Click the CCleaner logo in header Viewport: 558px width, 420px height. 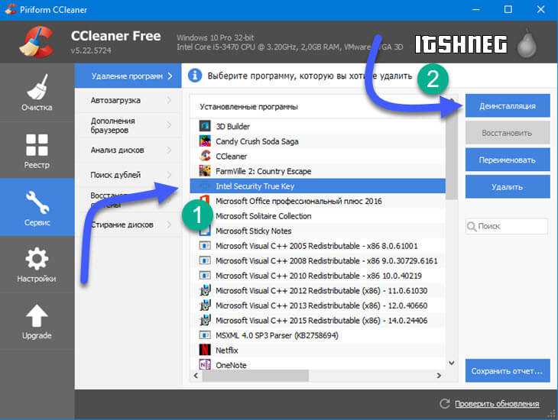(x=37, y=42)
